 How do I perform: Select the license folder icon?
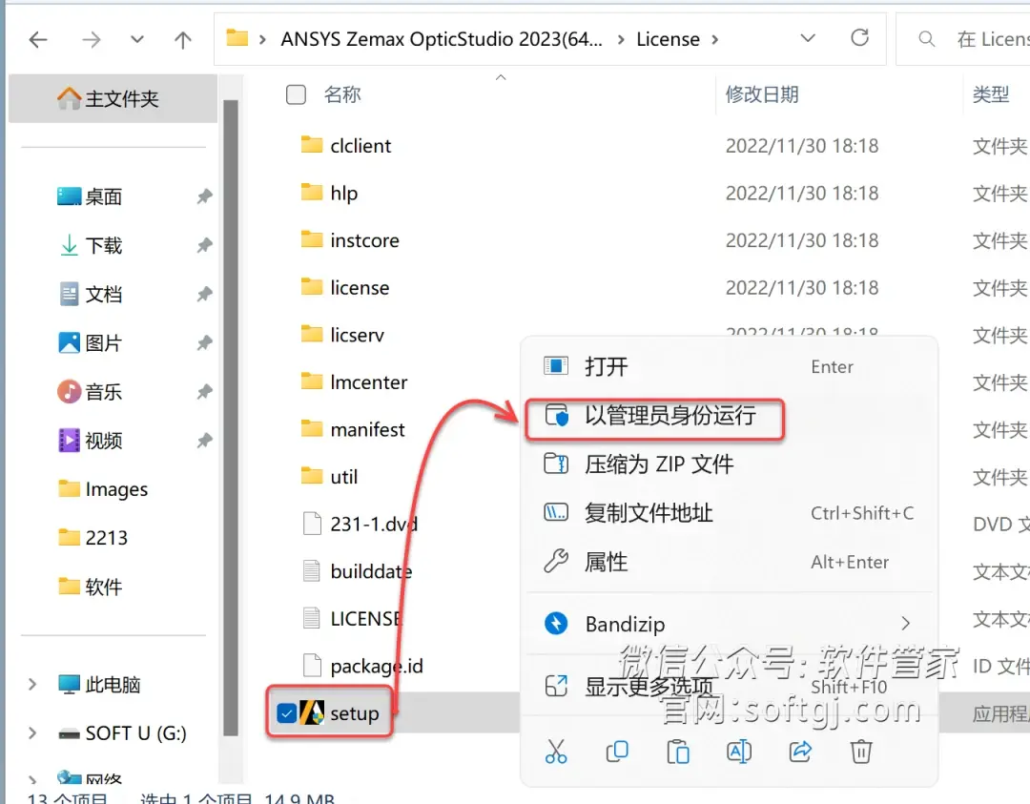(x=312, y=287)
